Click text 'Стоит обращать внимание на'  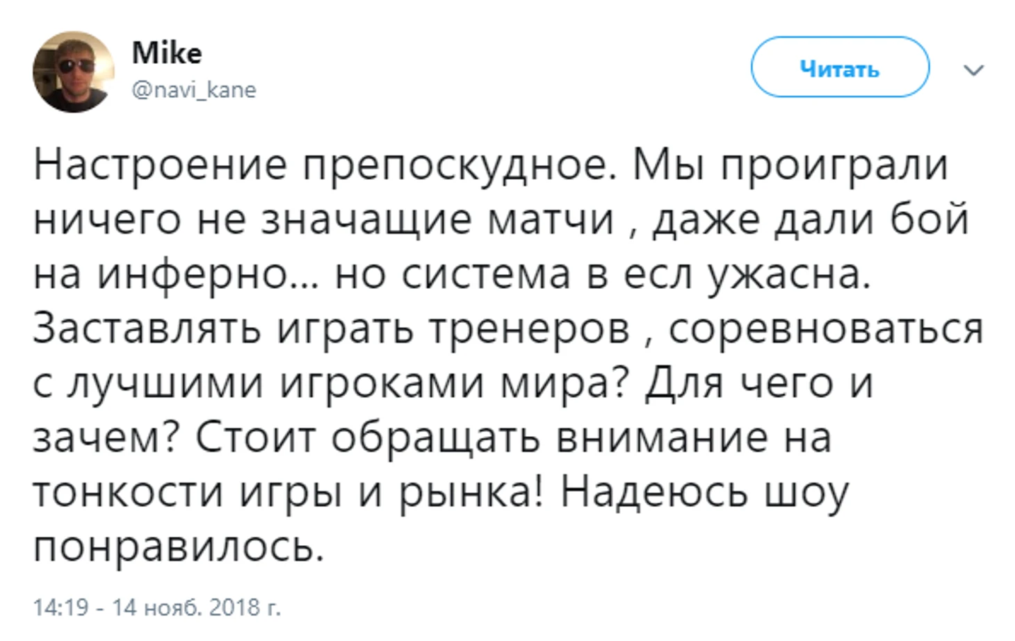tap(512, 438)
